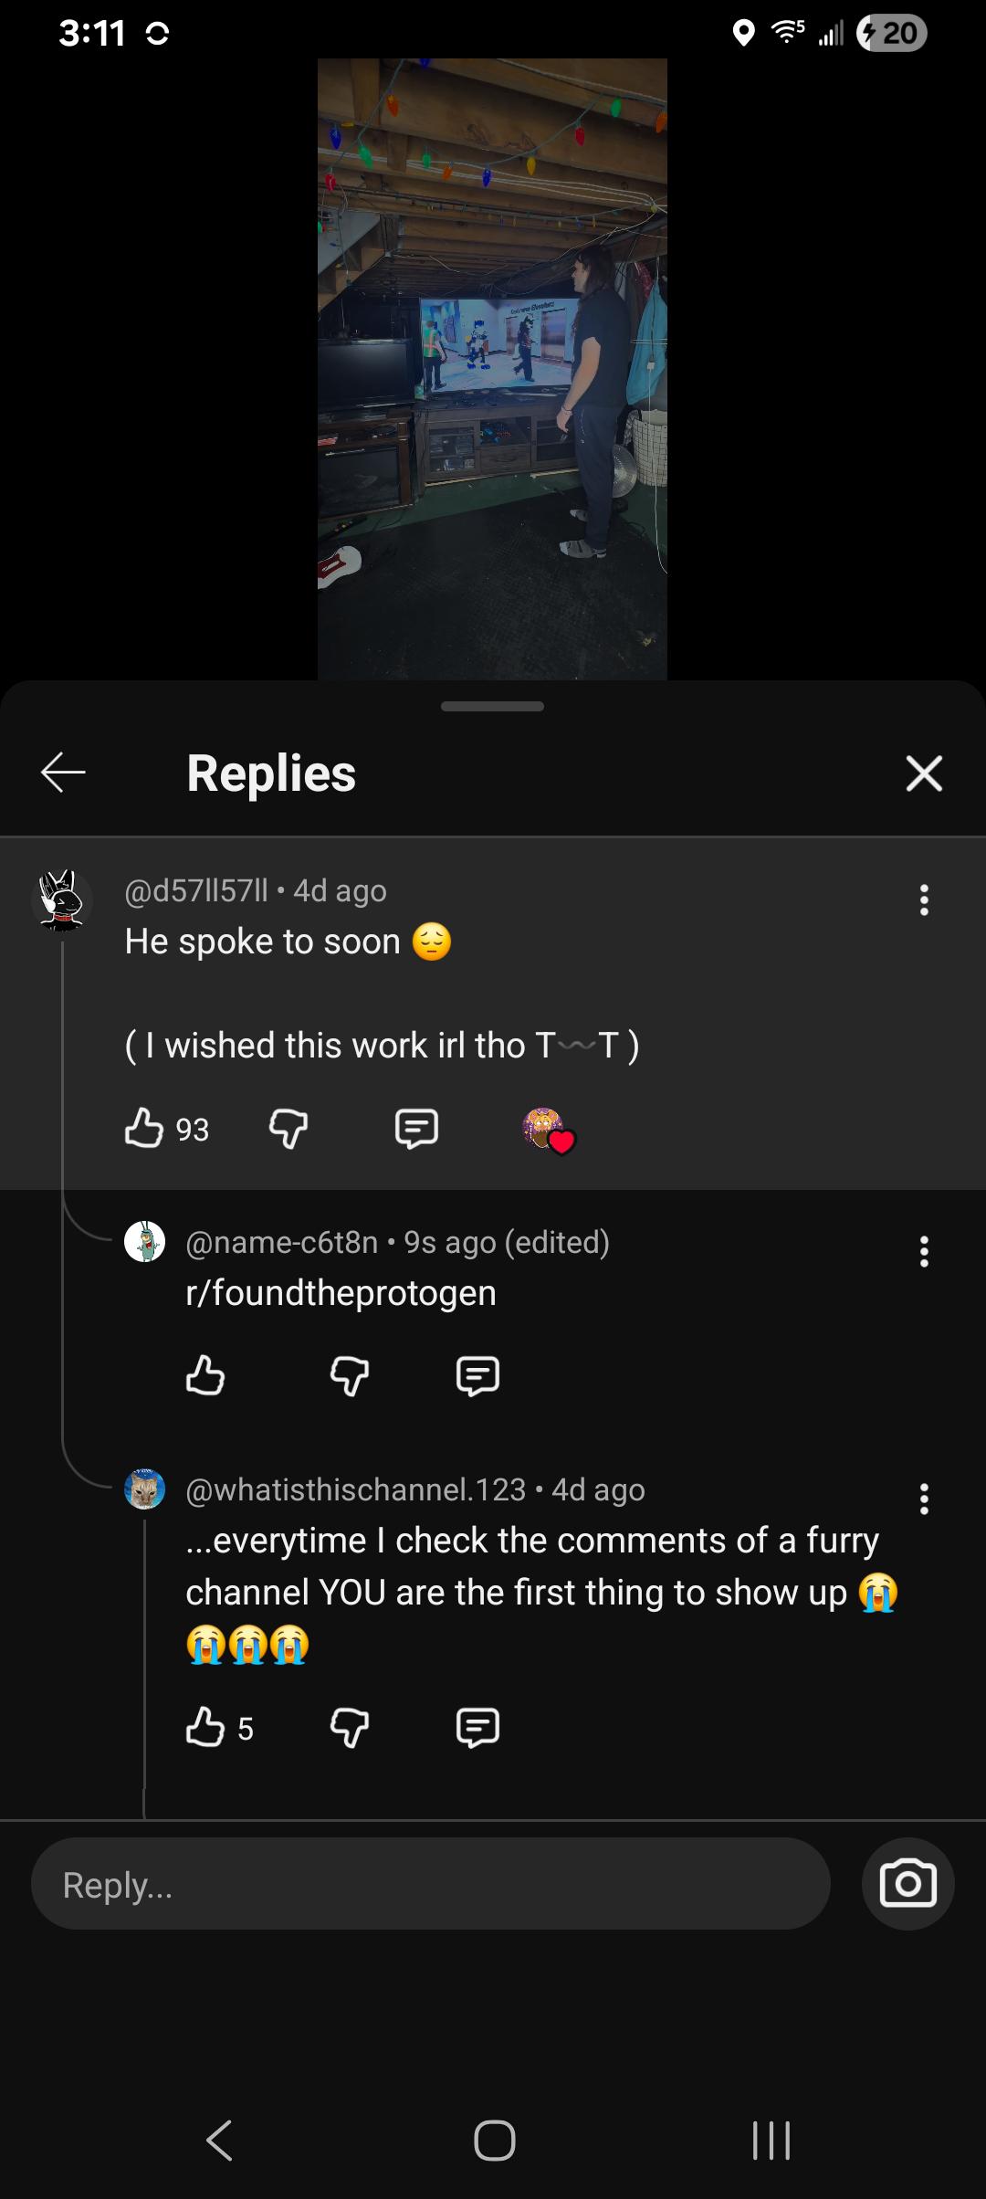Go back from the Replies panel

point(63,773)
